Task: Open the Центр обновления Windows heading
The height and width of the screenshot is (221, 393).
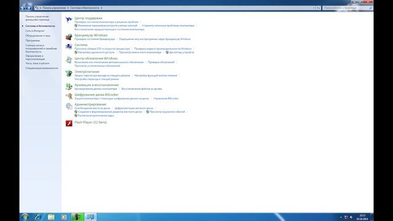Action: [x=96, y=58]
